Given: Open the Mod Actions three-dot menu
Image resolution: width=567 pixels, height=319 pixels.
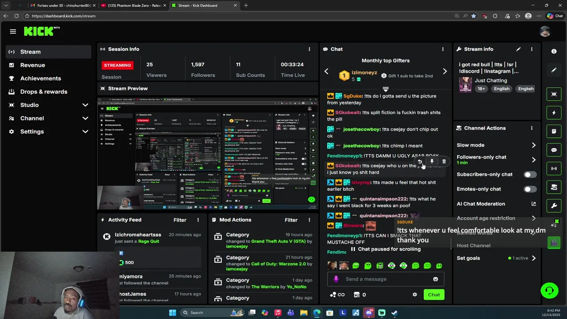Looking at the screenshot, I should pyautogui.click(x=309, y=220).
